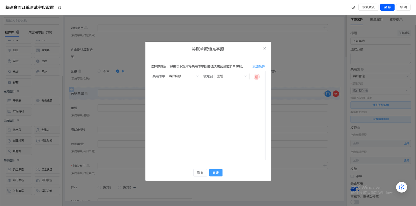Select the 部门单选 component
Image resolution: width=416 pixels, height=206 pixels.
click(x=19, y=180)
